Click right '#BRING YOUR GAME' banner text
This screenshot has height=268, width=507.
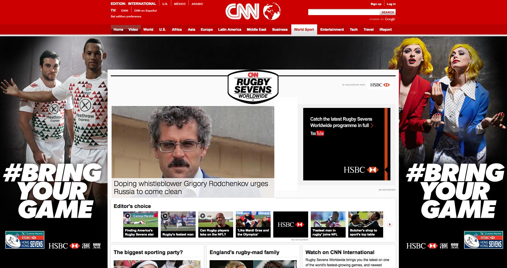tap(455, 190)
